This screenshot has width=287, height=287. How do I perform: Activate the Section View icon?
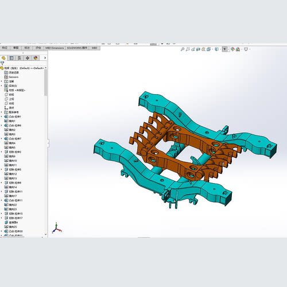(198, 49)
